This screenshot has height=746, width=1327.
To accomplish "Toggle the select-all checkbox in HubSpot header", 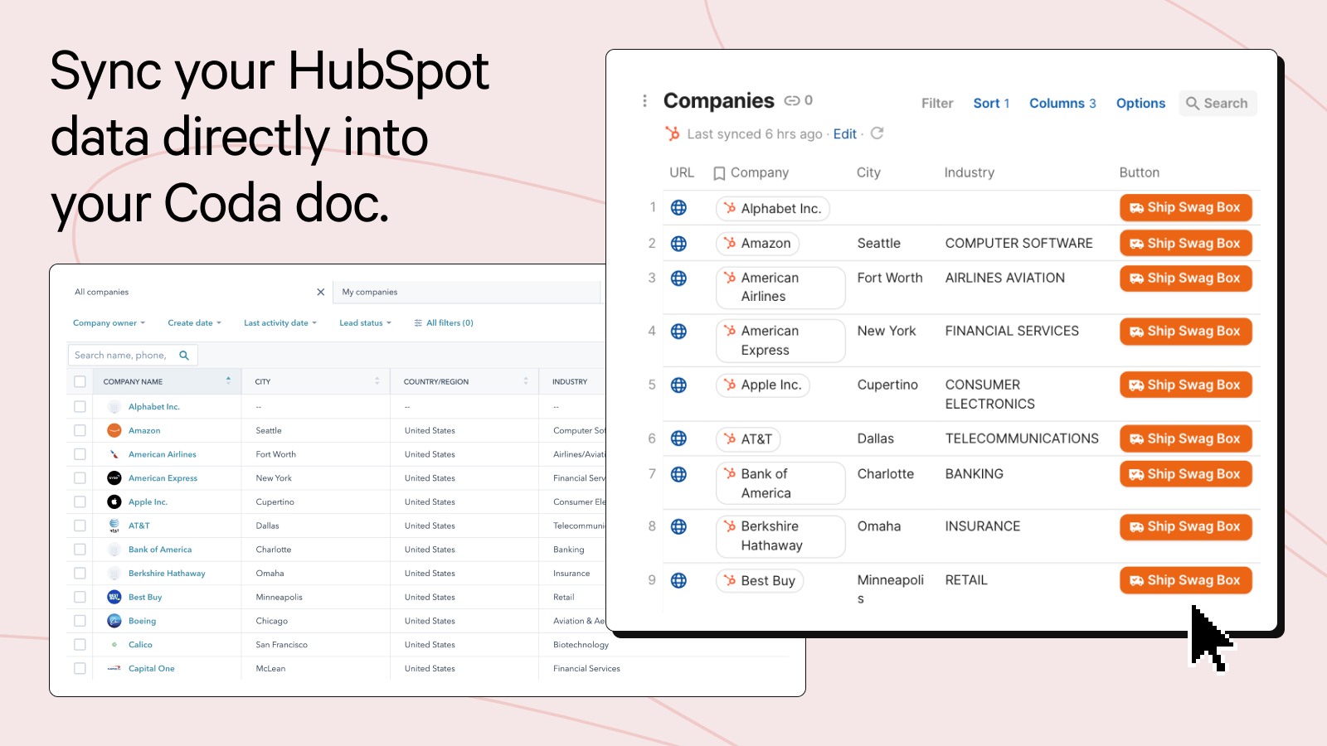I will pyautogui.click(x=80, y=381).
